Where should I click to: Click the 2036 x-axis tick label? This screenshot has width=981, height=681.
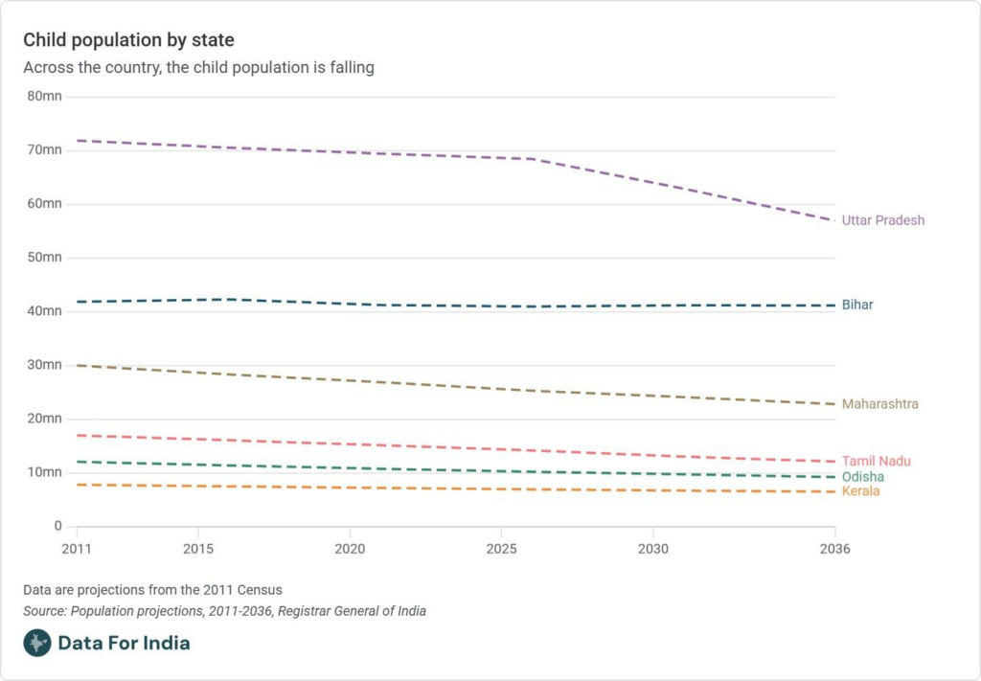point(835,550)
